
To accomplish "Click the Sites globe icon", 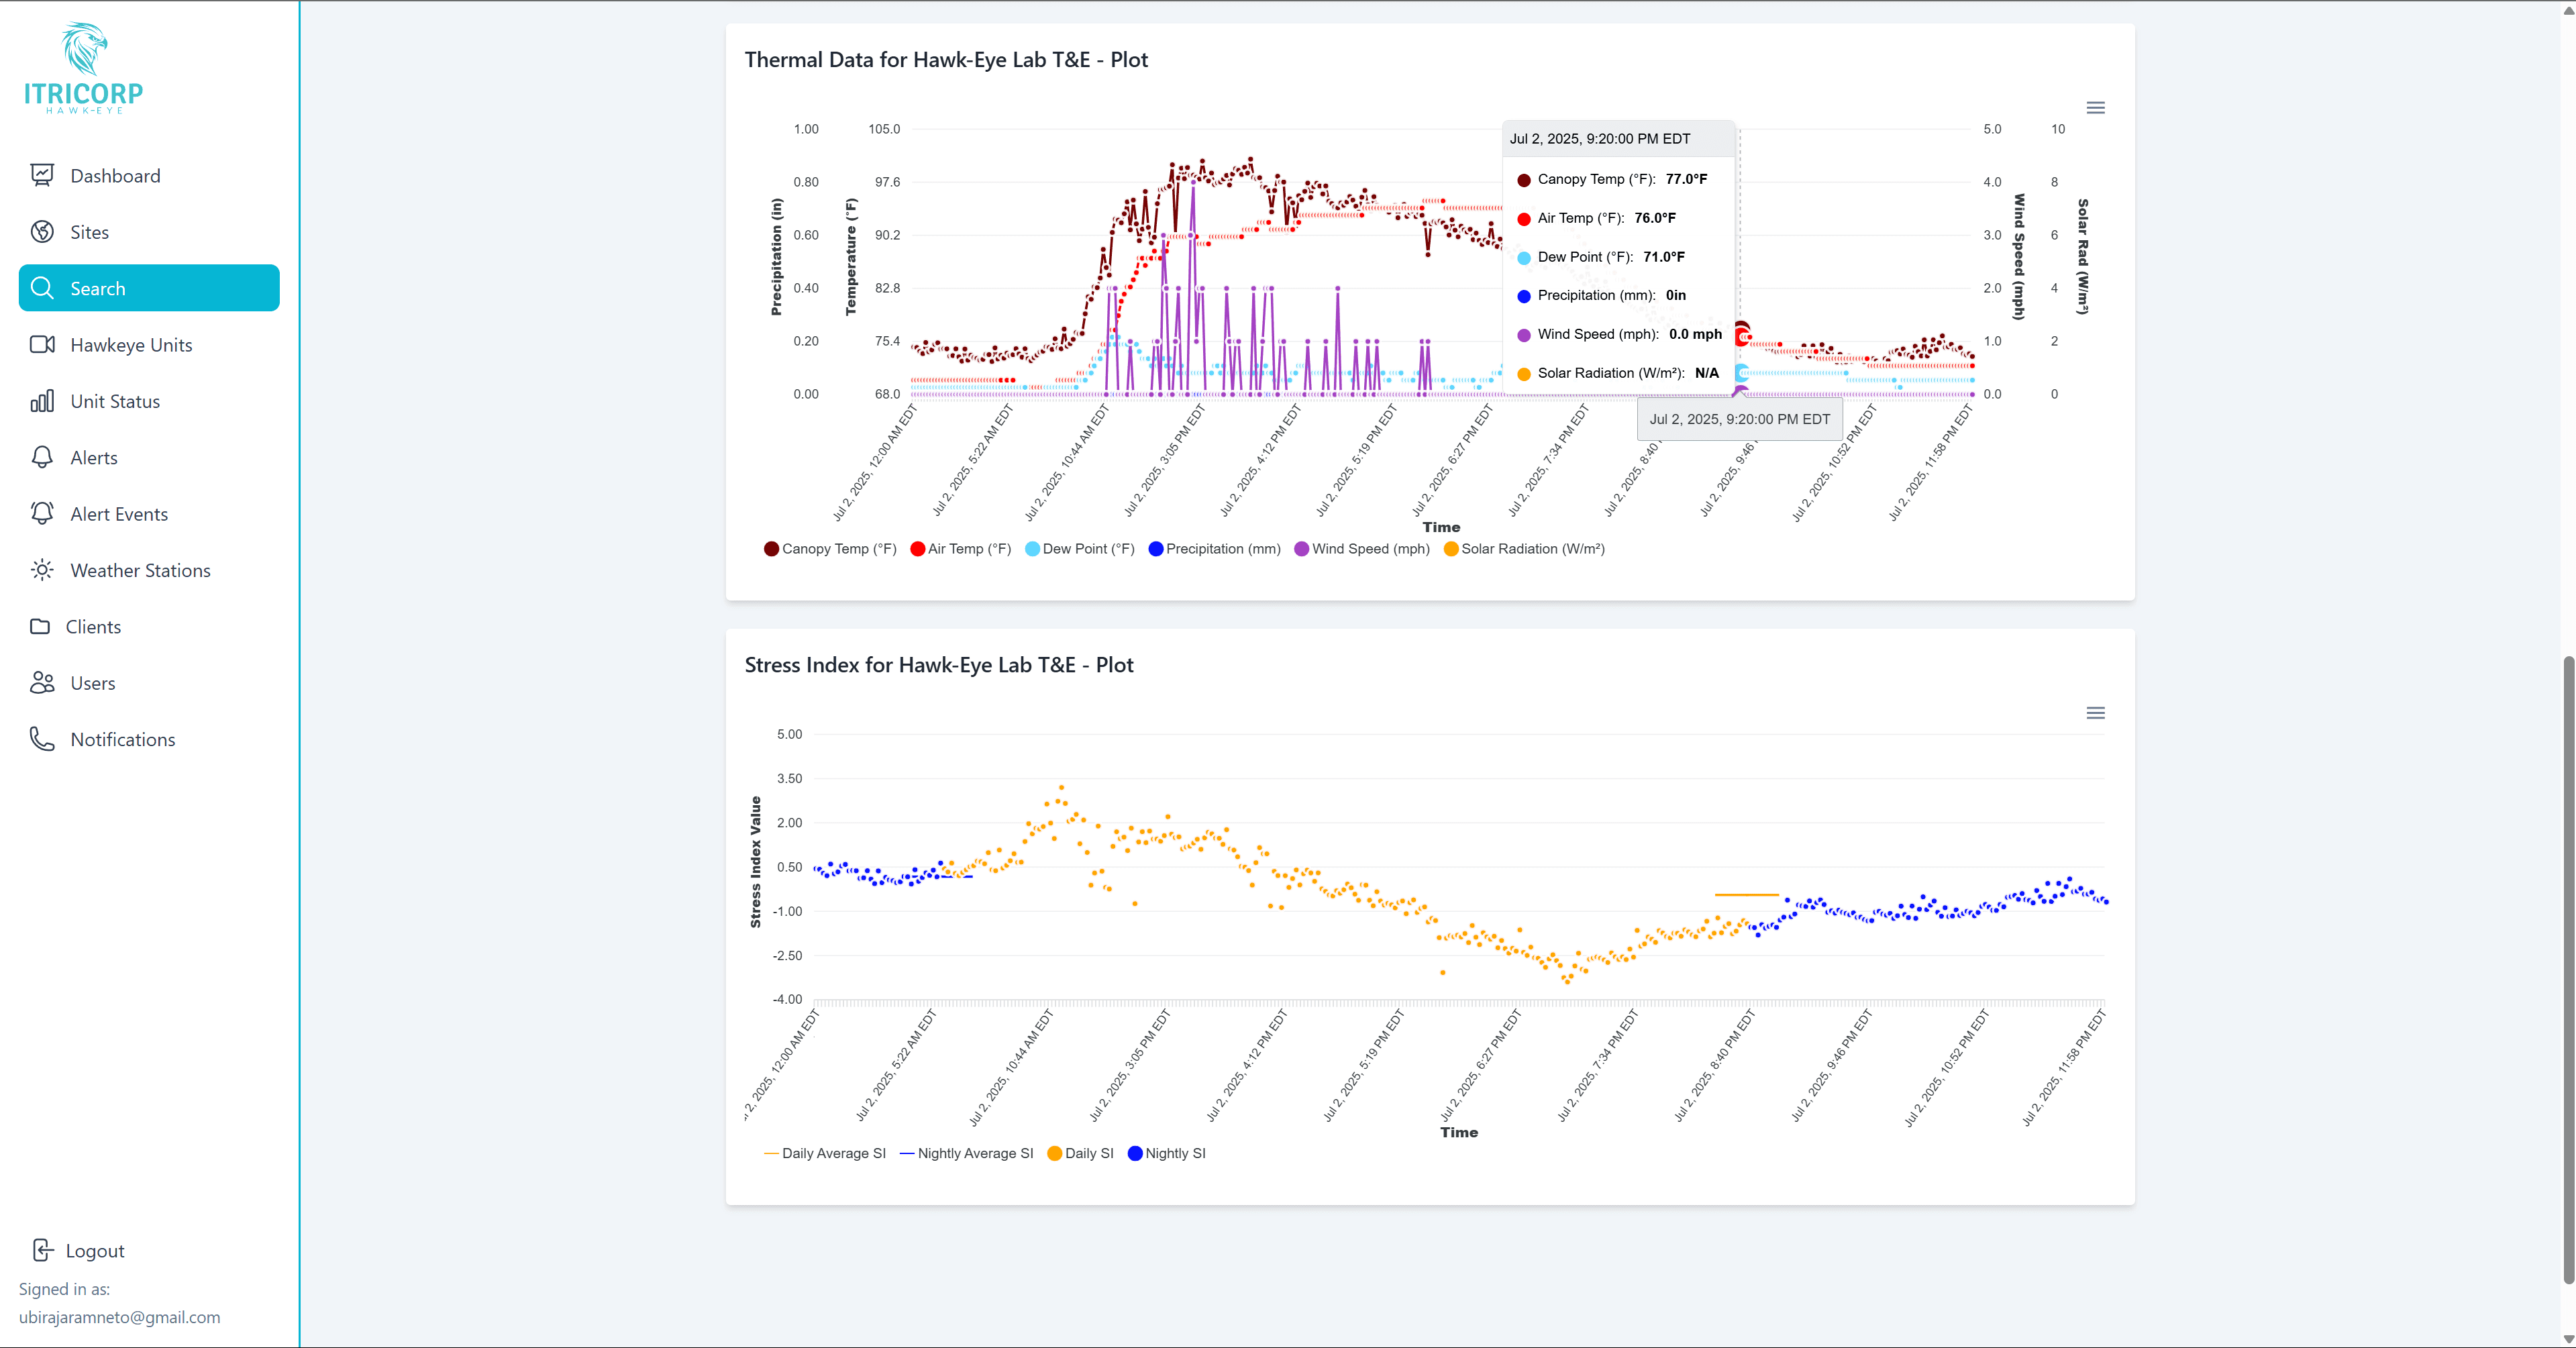I will [42, 232].
